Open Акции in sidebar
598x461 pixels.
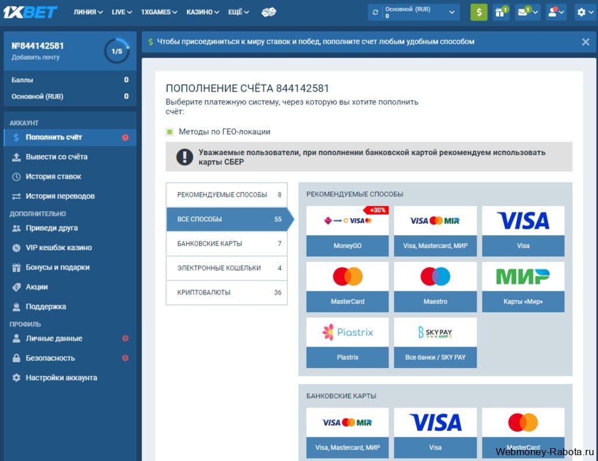tap(70, 287)
